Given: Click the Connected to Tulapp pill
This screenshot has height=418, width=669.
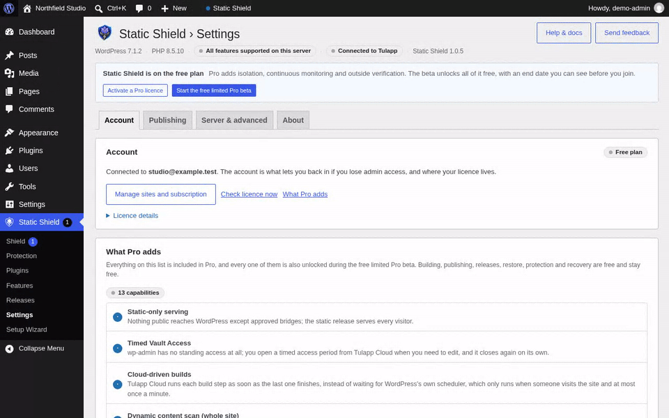Looking at the screenshot, I should click(x=364, y=51).
